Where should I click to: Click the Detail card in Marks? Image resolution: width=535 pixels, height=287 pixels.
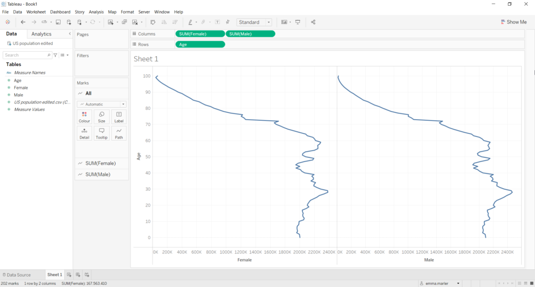point(84,133)
